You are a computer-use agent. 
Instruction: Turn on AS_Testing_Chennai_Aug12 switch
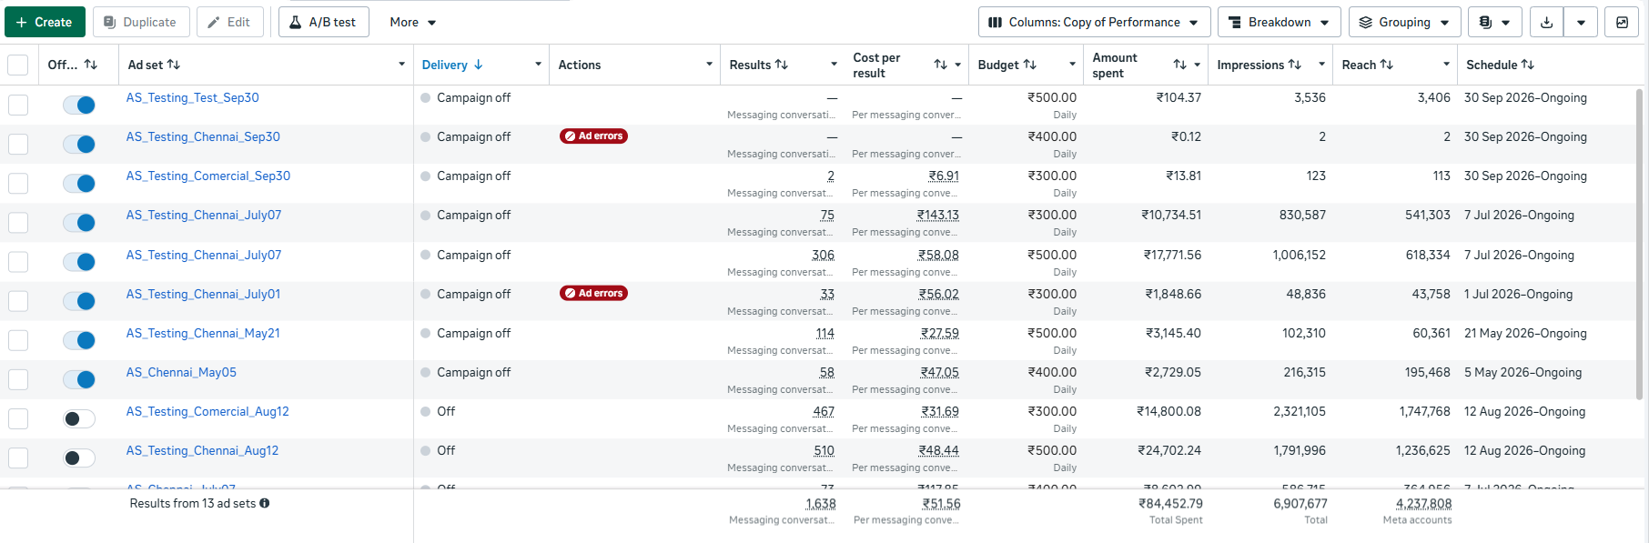coord(79,458)
